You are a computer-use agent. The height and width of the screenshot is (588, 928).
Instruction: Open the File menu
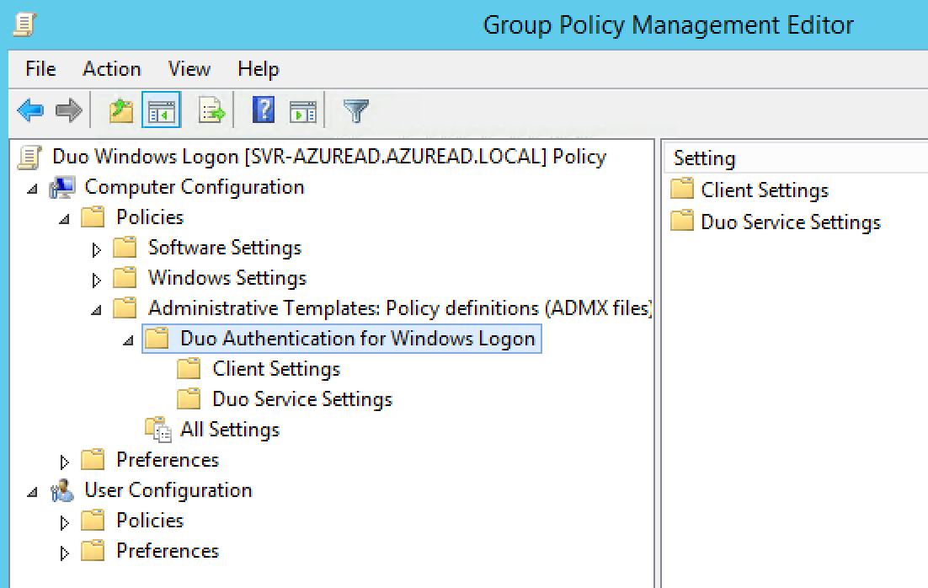point(39,69)
